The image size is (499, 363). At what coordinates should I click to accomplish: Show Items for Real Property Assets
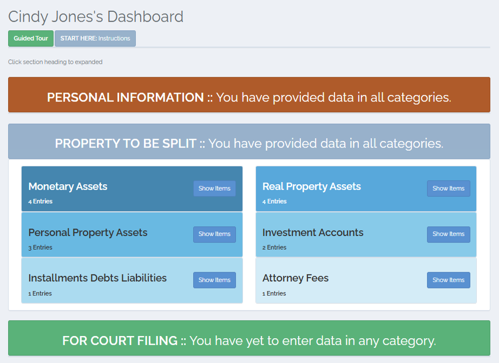coord(448,189)
